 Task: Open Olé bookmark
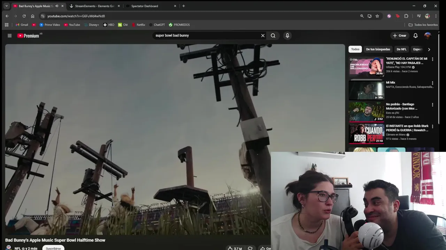[x=123, y=25]
